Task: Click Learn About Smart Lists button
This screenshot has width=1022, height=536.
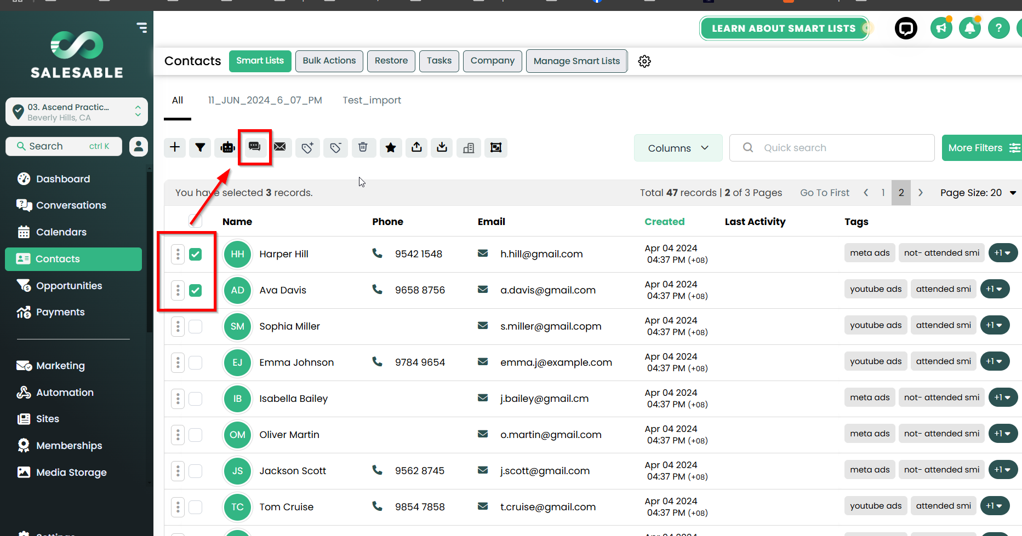Action: [784, 28]
